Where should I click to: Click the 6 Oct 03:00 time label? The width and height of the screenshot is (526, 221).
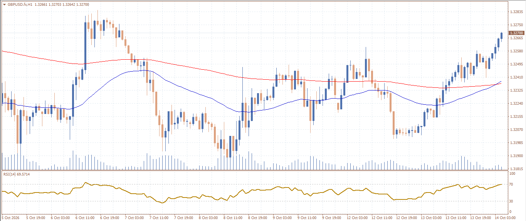[60, 218]
